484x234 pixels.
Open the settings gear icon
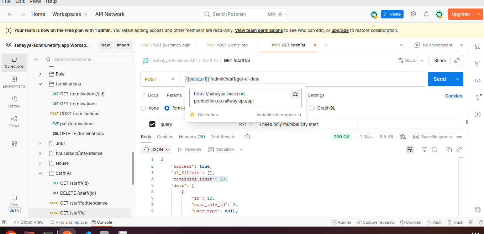(x=414, y=14)
